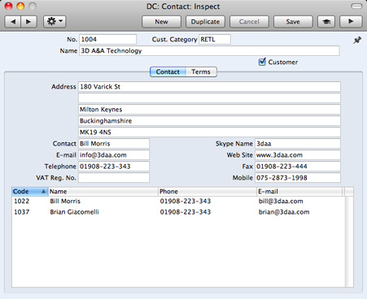367x299 pixels.
Task: Click the Name column header in list
Action: point(103,192)
